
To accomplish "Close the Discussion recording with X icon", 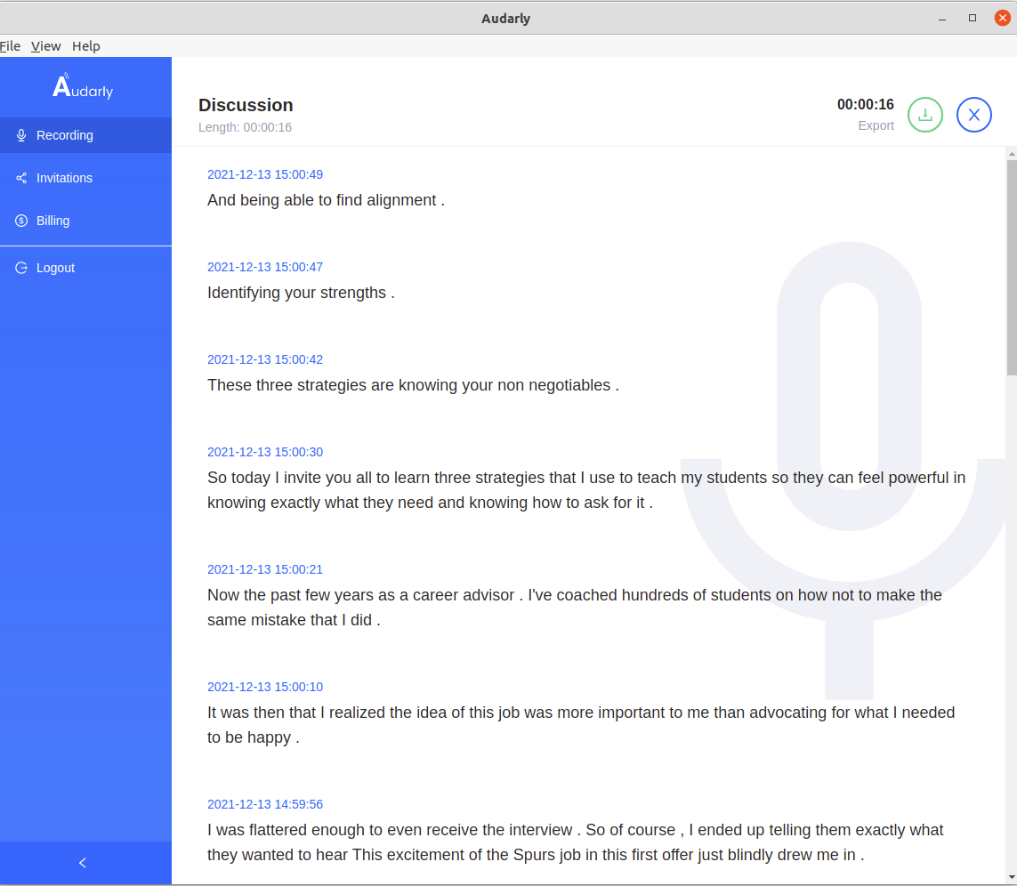I will click(x=973, y=115).
